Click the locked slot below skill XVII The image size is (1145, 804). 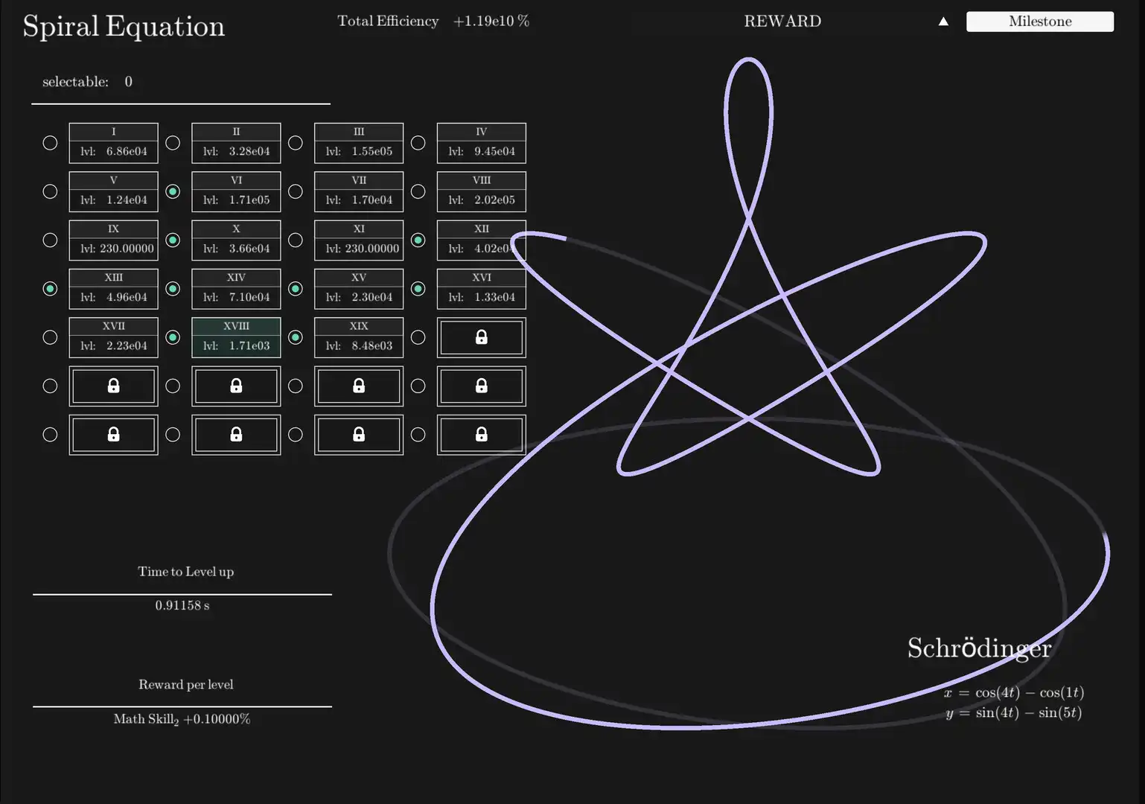click(113, 386)
